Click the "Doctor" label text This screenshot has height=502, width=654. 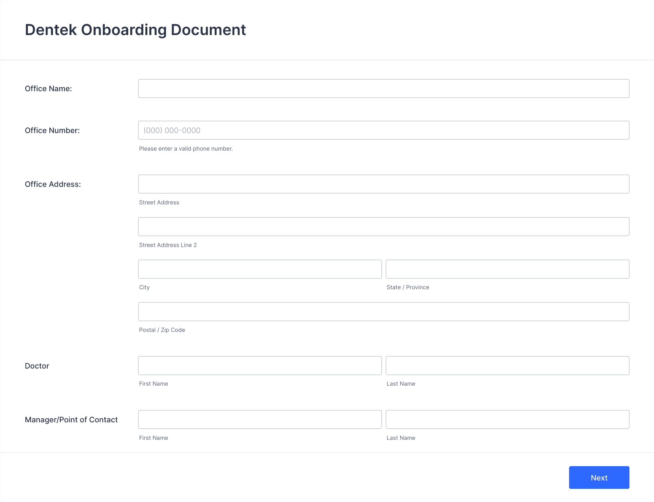(37, 366)
